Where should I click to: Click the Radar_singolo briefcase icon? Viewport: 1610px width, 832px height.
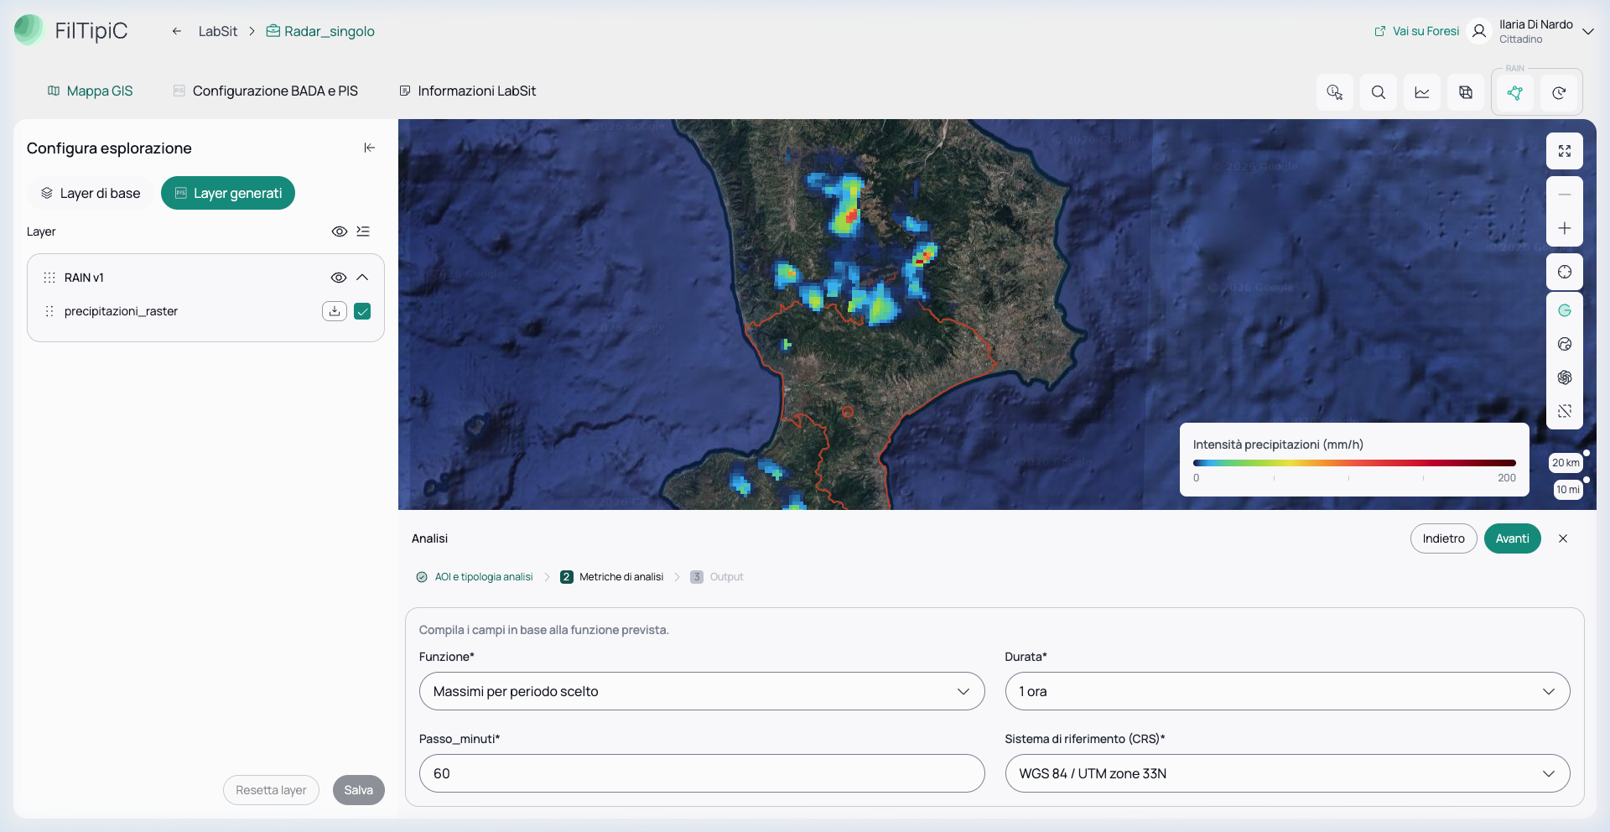(273, 31)
